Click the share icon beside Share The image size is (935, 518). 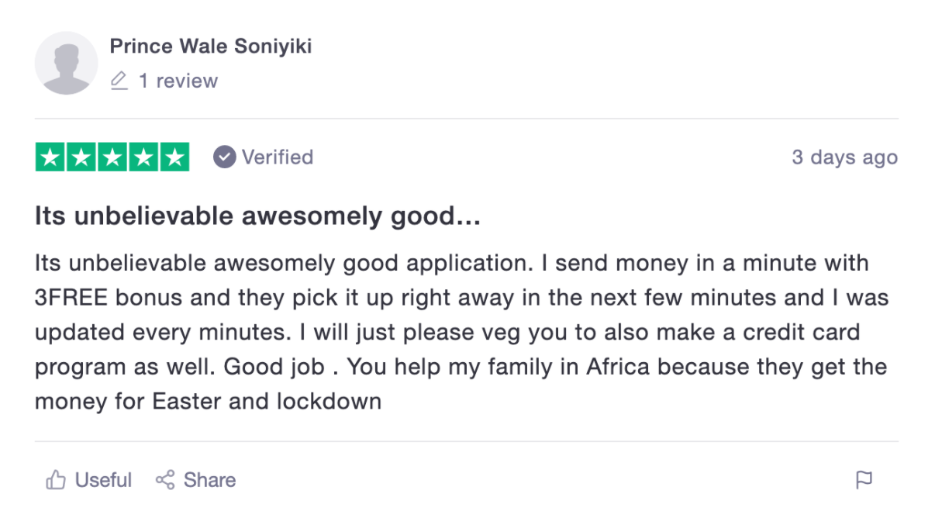coord(164,480)
